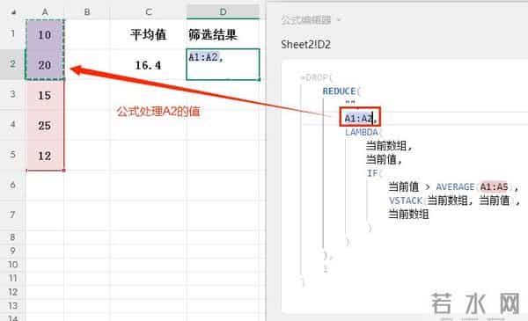Viewport: 528px width, 321px height.
Task: Click the 当前值 parameter line after LAMBDA
Action: coord(384,159)
